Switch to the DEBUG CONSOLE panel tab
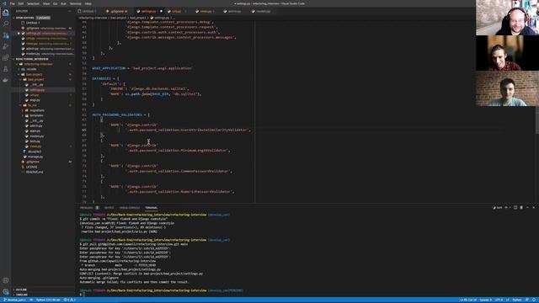Image resolution: width=539 pixels, height=303 pixels. coord(130,208)
